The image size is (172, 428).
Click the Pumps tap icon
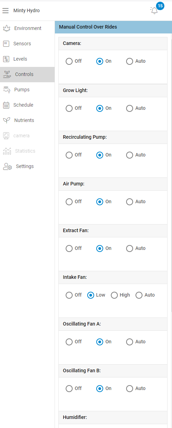(x=7, y=90)
